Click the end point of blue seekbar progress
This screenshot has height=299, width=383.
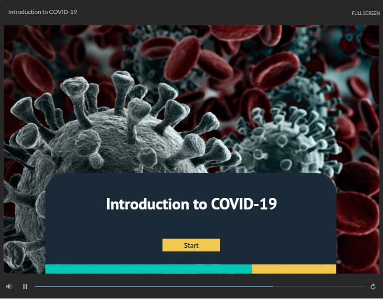[x=273, y=286]
